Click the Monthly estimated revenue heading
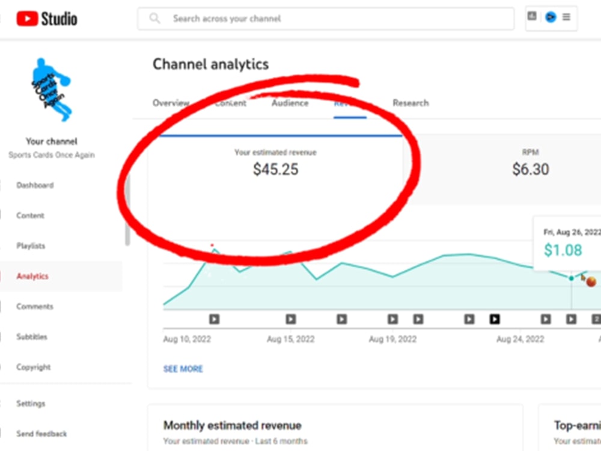601x451 pixels. [x=232, y=425]
